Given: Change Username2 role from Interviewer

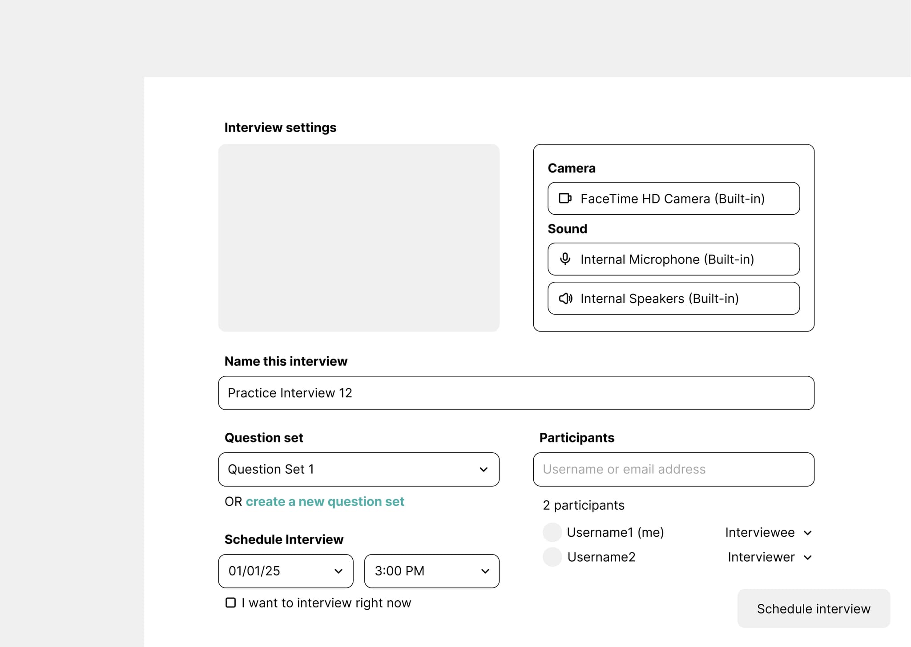Looking at the screenshot, I should (770, 557).
